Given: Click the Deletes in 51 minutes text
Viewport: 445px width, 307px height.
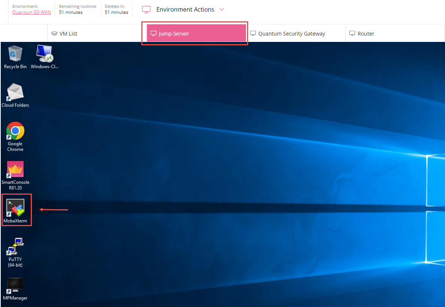Looking at the screenshot, I should [x=116, y=9].
